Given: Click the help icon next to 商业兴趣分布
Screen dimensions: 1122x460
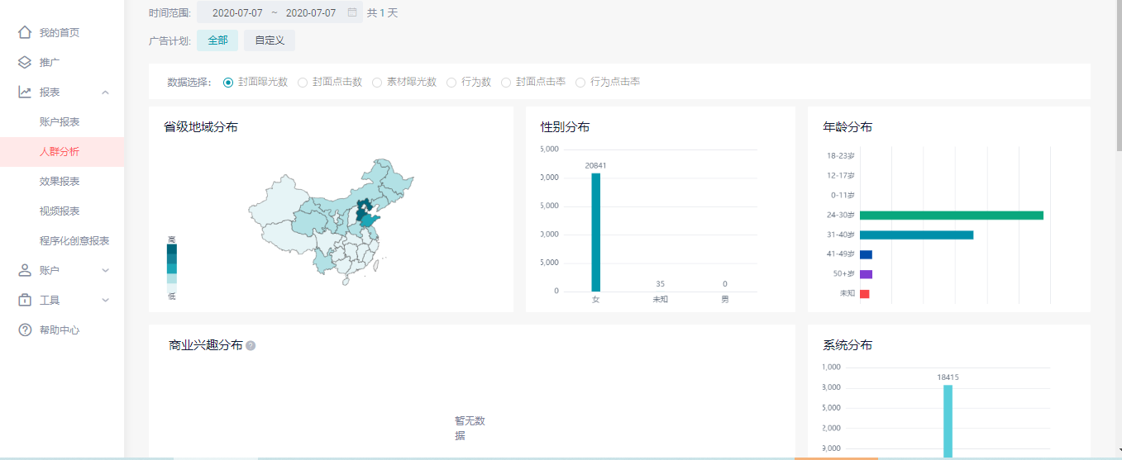Looking at the screenshot, I should pyautogui.click(x=251, y=345).
